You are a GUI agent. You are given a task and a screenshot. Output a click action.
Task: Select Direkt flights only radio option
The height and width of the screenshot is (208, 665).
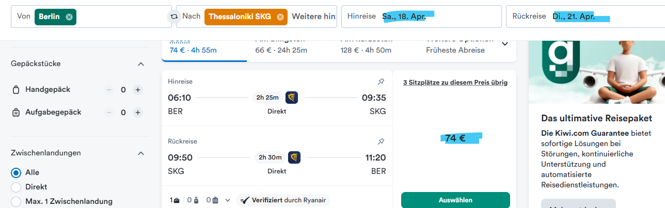[x=16, y=187]
